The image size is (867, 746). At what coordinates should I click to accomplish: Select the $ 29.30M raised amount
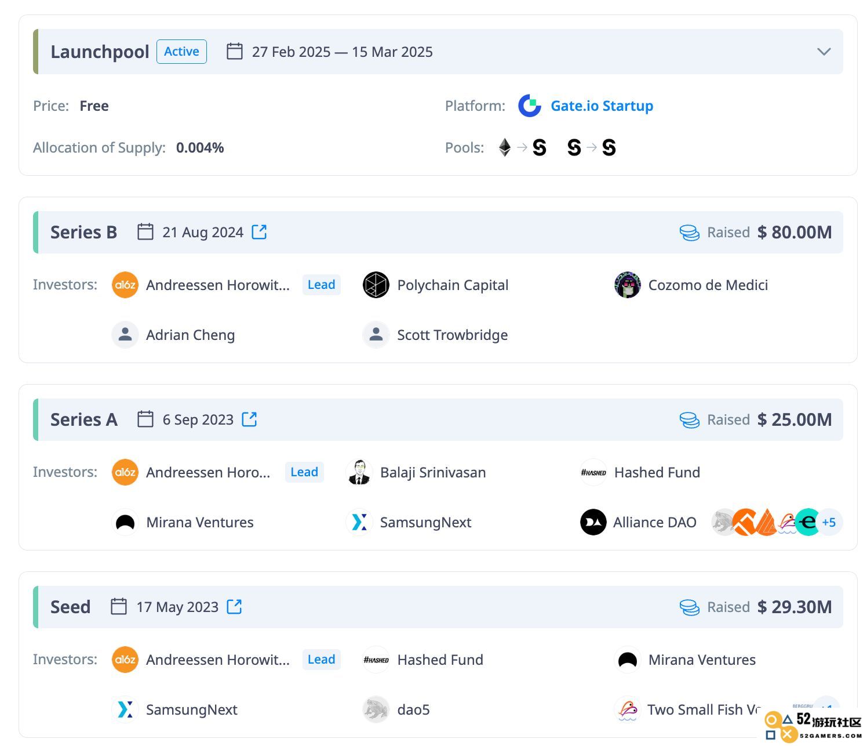pyautogui.click(x=795, y=607)
